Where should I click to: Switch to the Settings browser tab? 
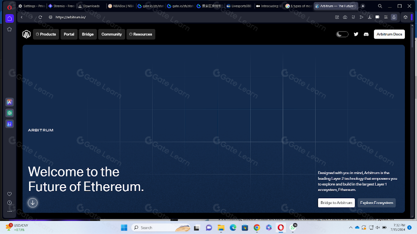[x=32, y=6]
